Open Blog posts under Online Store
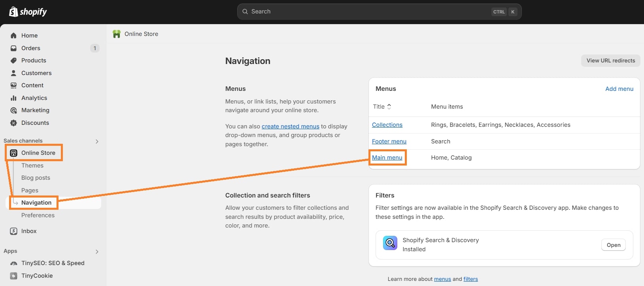 (36, 178)
